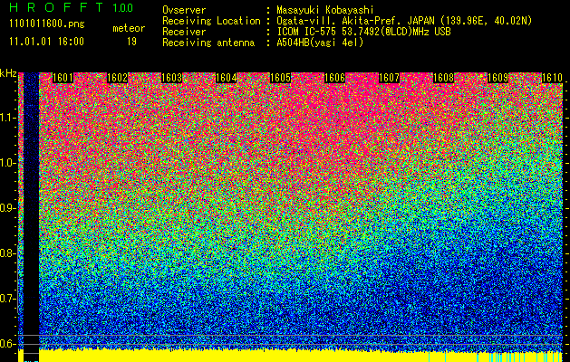Select the 1609 time marker
This screenshot has width=570, height=362.
[x=498, y=78]
